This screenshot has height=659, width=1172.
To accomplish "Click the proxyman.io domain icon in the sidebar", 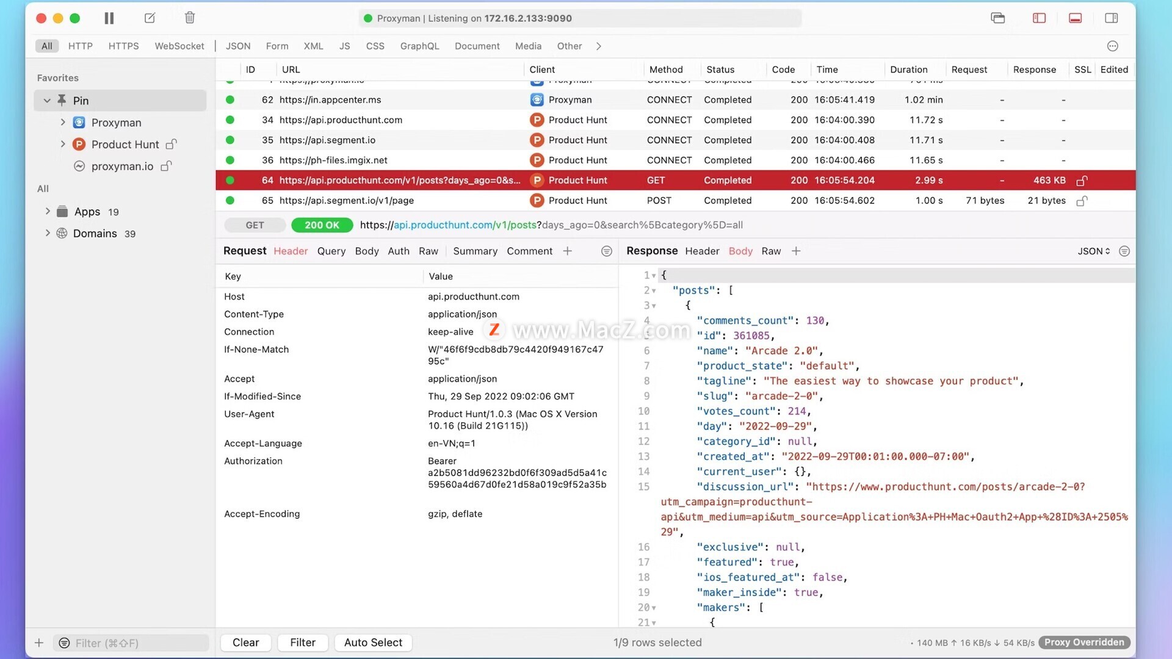I will (79, 166).
